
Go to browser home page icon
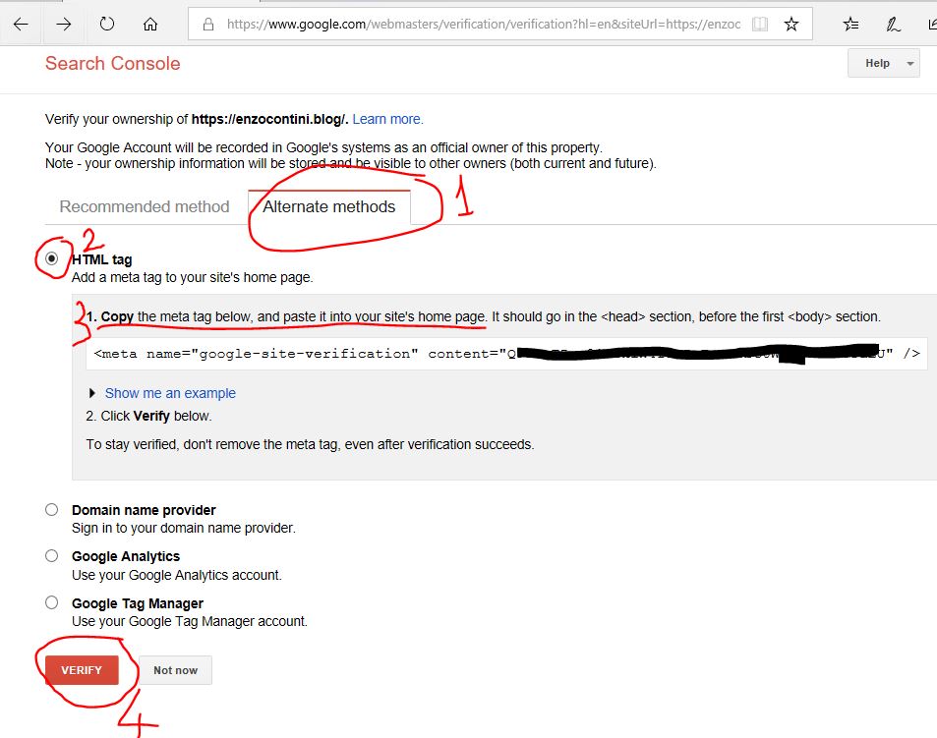(150, 25)
